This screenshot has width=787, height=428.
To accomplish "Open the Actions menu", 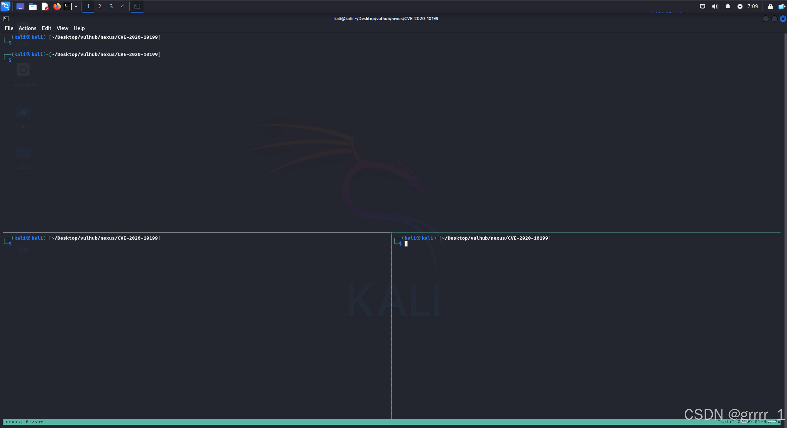I will (x=27, y=28).
